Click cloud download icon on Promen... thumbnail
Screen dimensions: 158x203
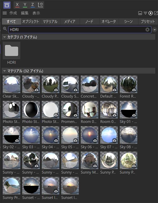[x=76, y=115]
